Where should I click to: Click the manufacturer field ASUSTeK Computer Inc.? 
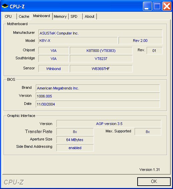tap(100, 33)
